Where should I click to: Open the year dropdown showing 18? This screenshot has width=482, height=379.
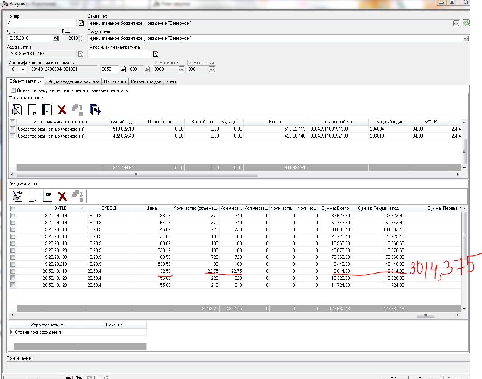click(23, 70)
